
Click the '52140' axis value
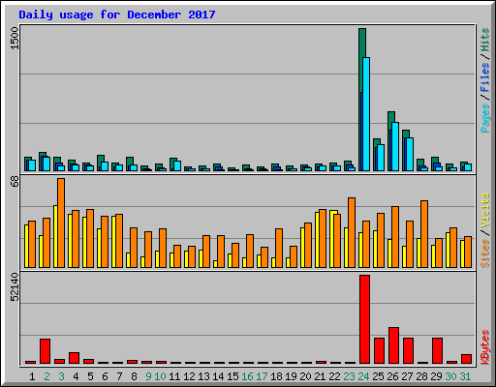click(15, 287)
